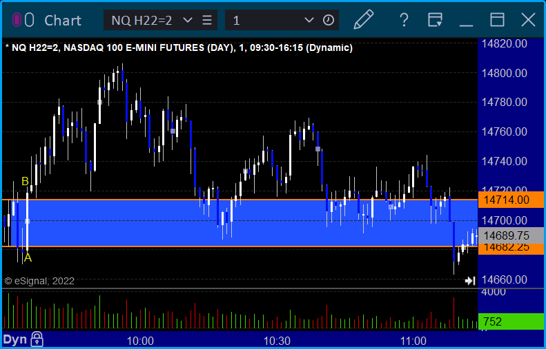
Task: Click the purple window-link icon
Action: [x=17, y=20]
